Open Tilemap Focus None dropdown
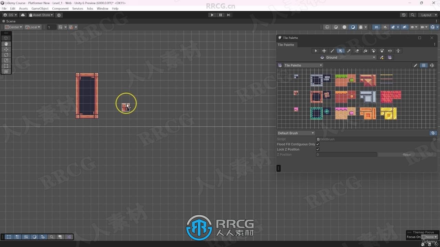 pyautogui.click(x=430, y=237)
